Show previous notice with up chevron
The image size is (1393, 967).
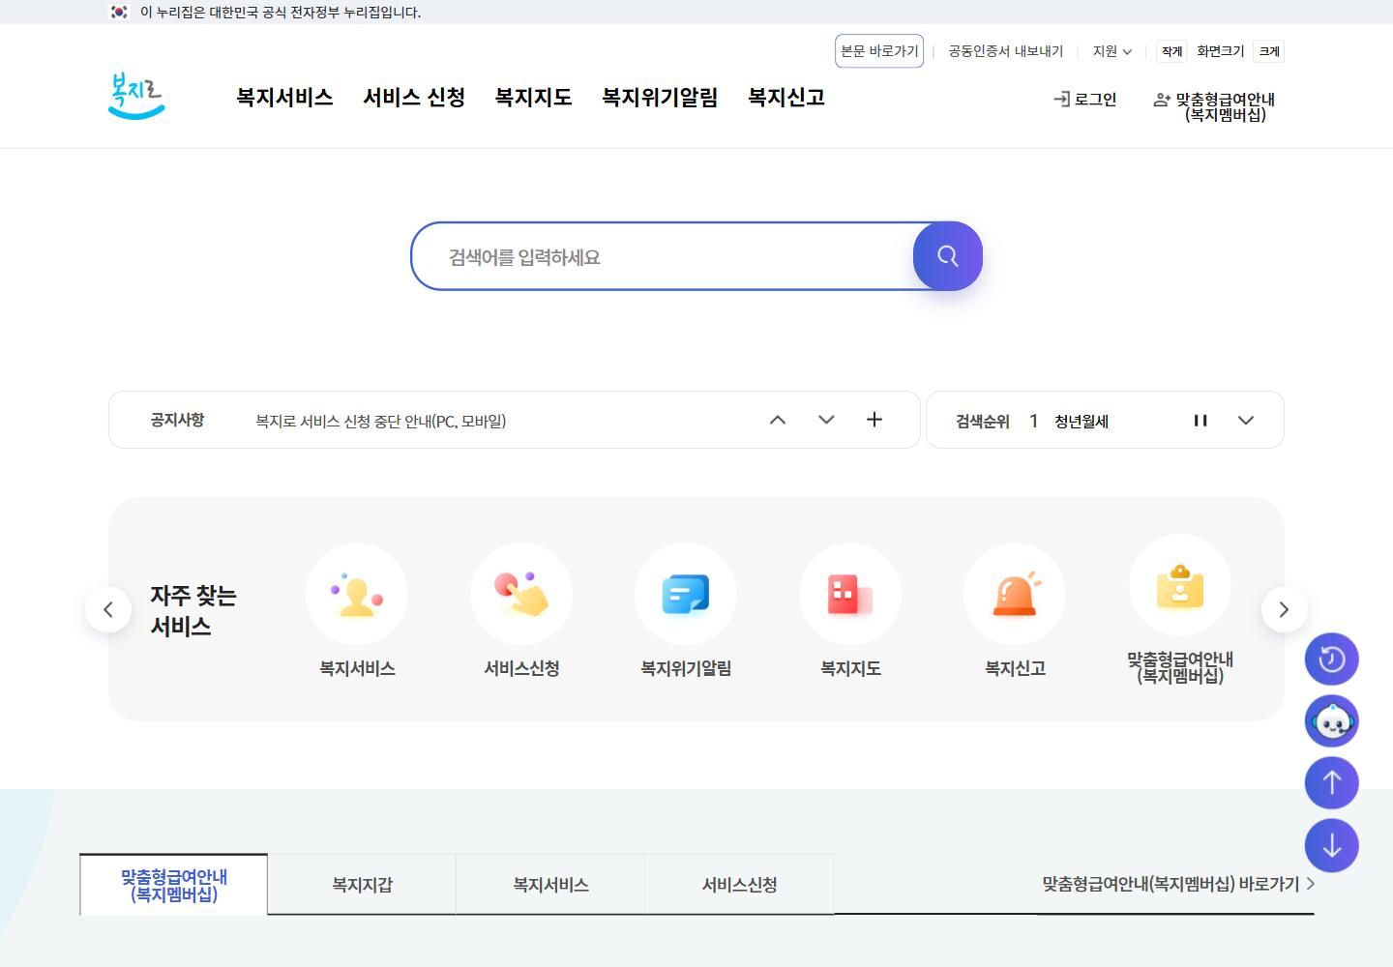pyautogui.click(x=778, y=420)
